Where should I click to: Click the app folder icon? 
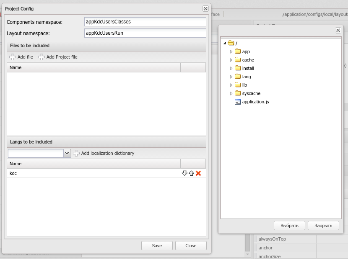pyautogui.click(x=238, y=51)
